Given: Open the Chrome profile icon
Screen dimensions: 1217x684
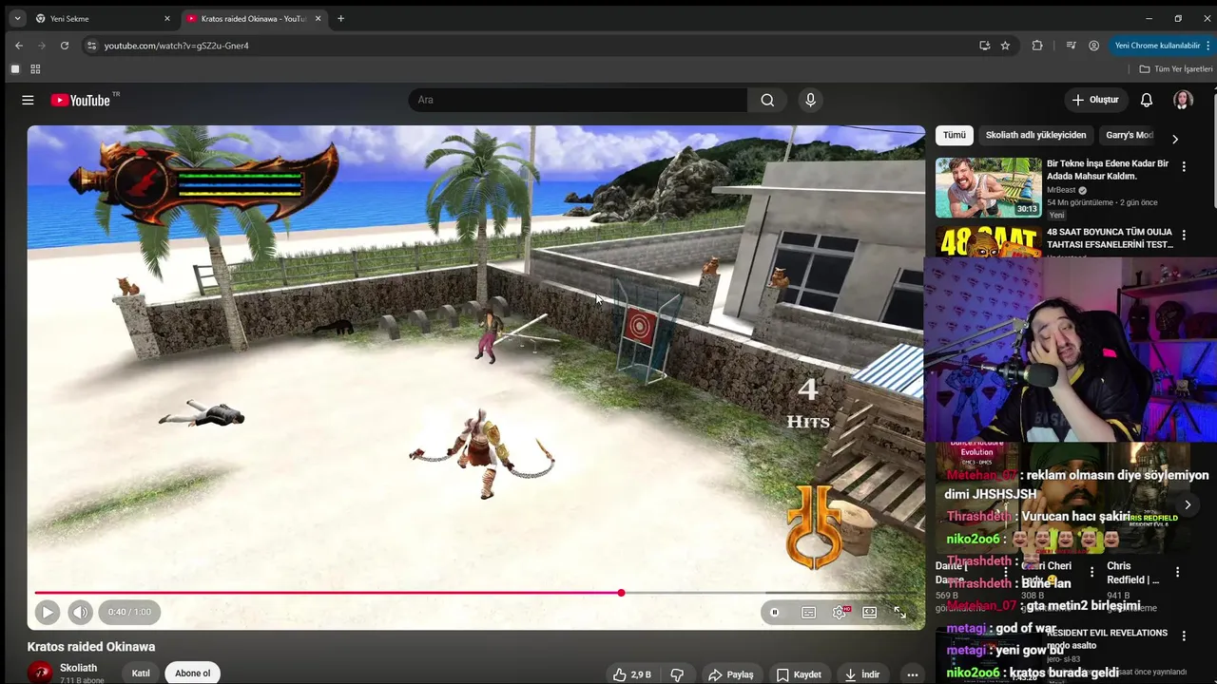Looking at the screenshot, I should [x=1094, y=46].
